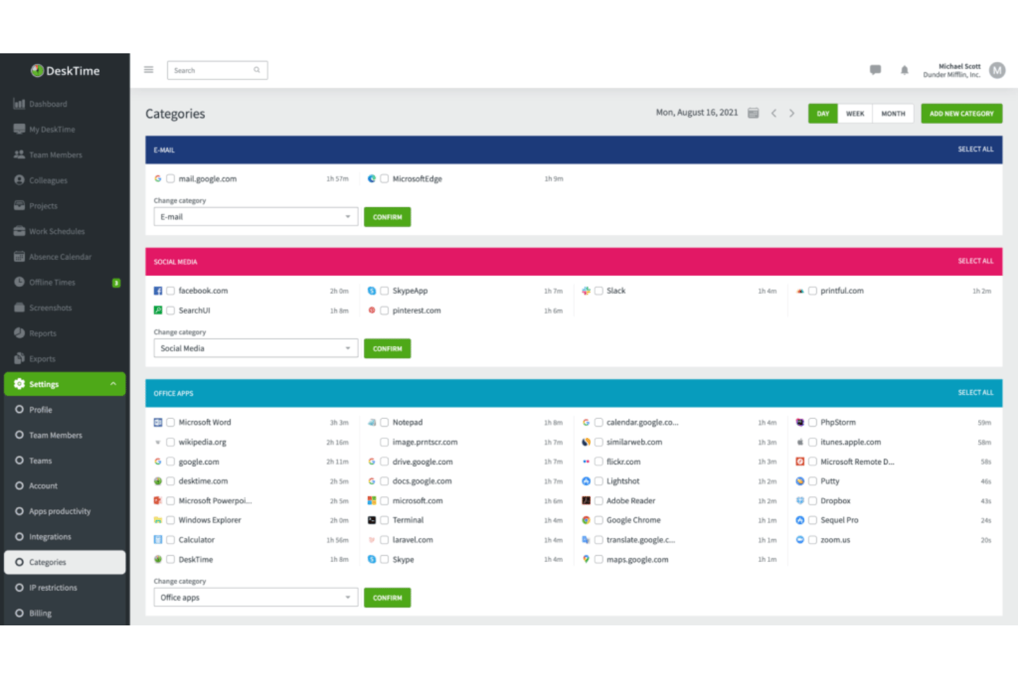The height and width of the screenshot is (679, 1018).
Task: Go to previous day arrow
Action: [774, 114]
